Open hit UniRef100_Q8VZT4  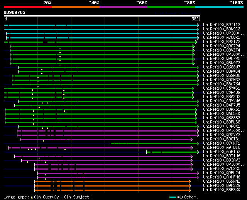222,50
